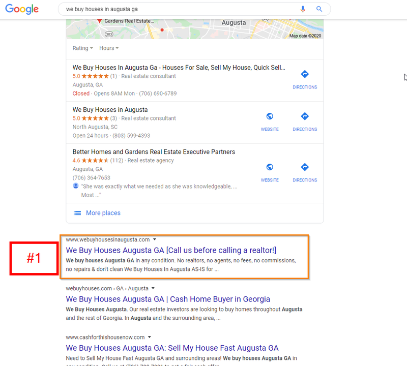Click the More places link

pyautogui.click(x=103, y=213)
